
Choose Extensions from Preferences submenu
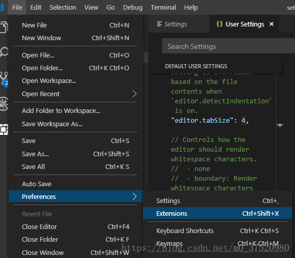click(218, 213)
